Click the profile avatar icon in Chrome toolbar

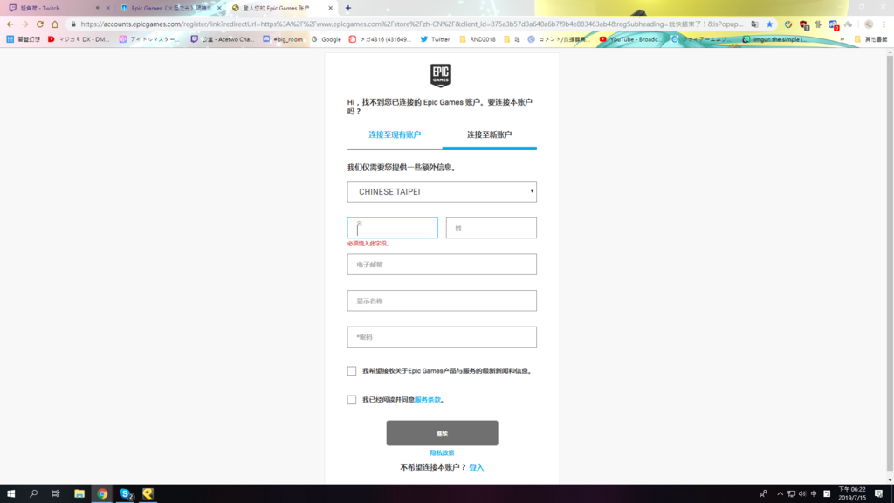coord(869,24)
